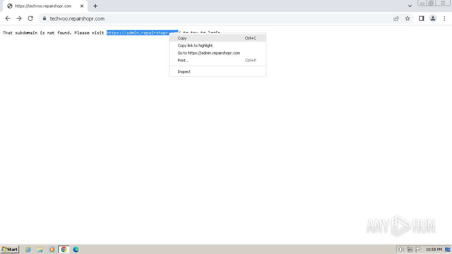Open the volume control in system tray
452x254 pixels.
tap(401, 249)
